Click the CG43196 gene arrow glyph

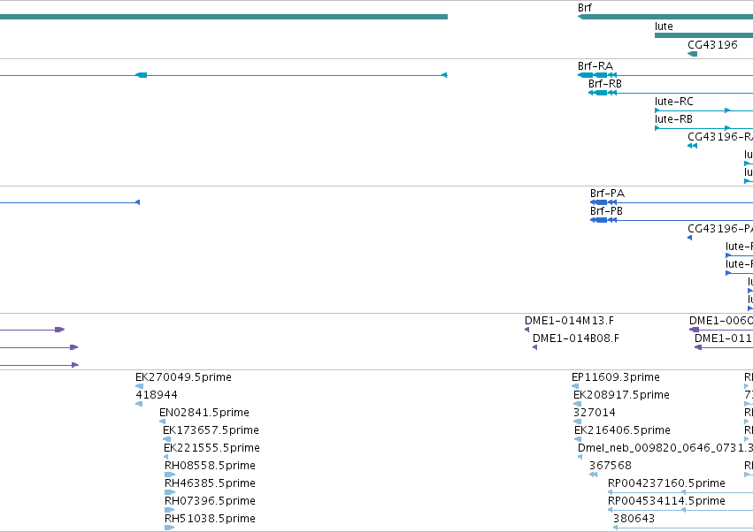pyautogui.click(x=693, y=54)
